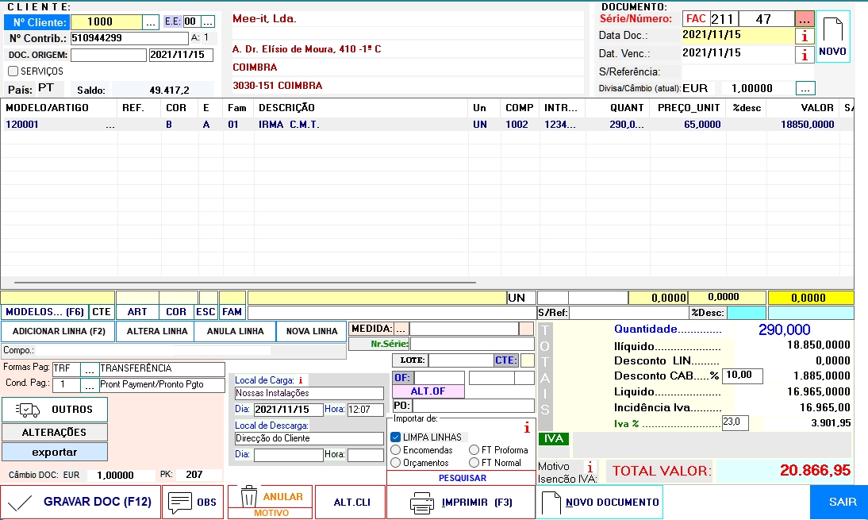The height and width of the screenshot is (520, 868).
Task: Choose the FT Proforma radio option
Action: 474,450
